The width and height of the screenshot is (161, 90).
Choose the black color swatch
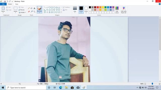(90, 7)
